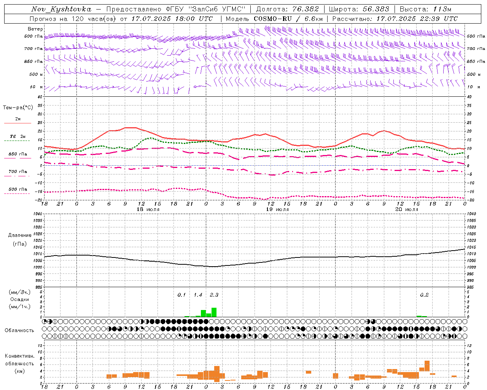
Task: Click the Ветер wind panel label
Action: point(35,29)
